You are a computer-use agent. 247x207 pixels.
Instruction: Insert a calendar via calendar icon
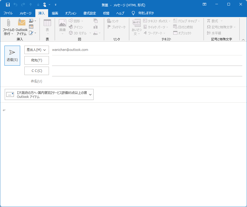(31, 27)
